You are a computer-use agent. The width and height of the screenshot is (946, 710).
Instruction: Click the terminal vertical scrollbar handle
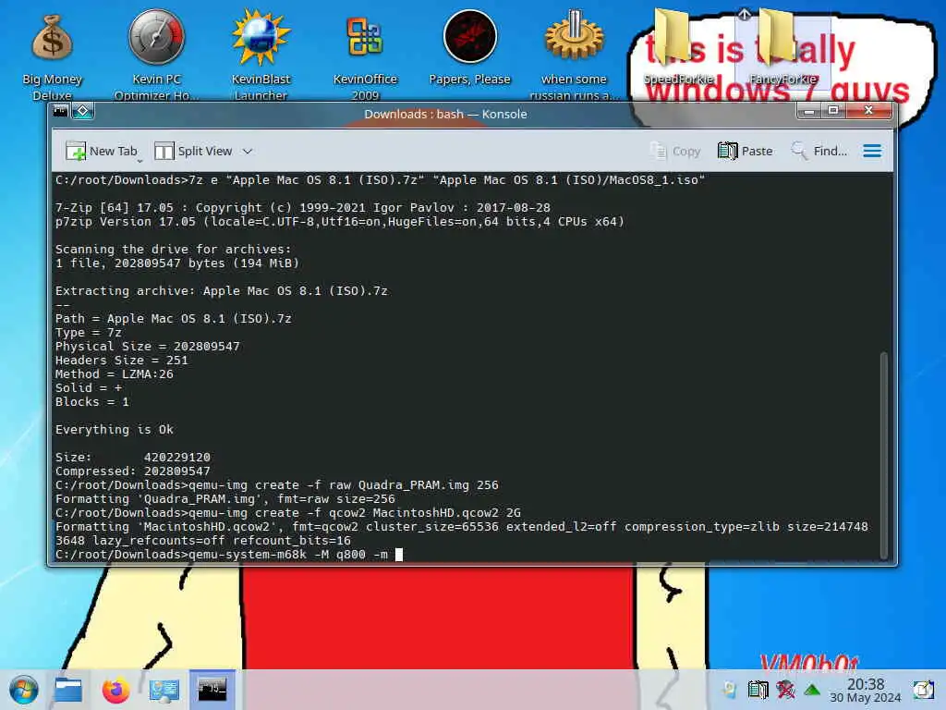(884, 455)
